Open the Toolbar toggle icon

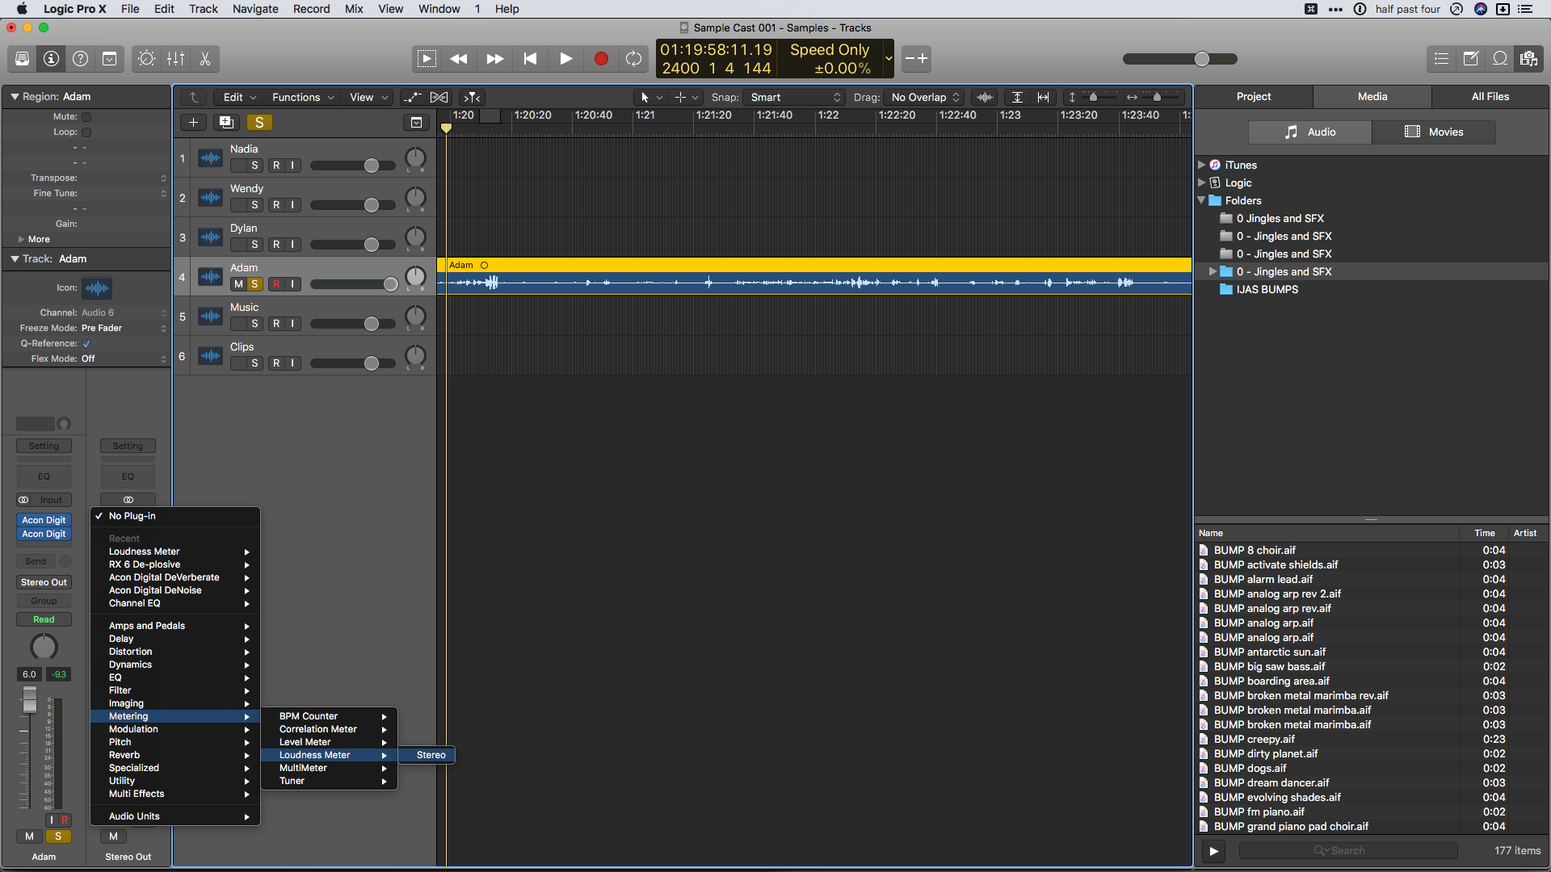109,59
